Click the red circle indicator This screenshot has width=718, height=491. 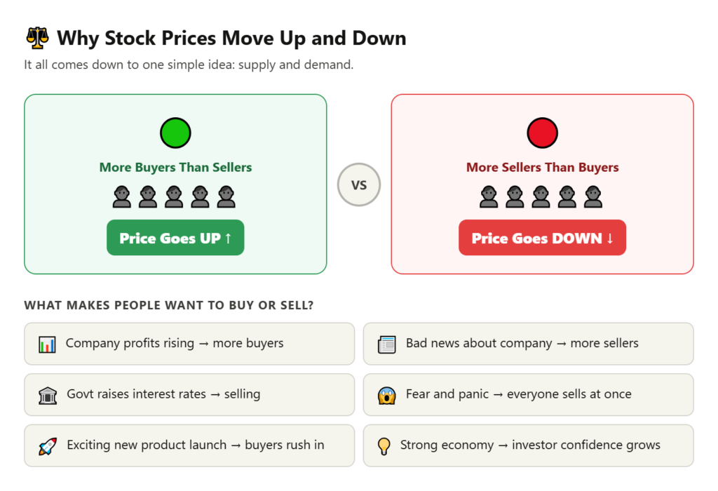coord(542,133)
